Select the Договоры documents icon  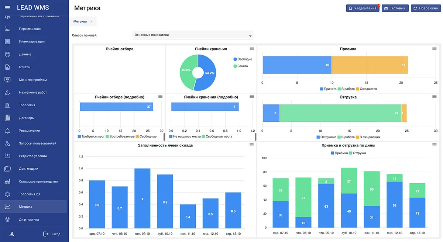coord(7,118)
